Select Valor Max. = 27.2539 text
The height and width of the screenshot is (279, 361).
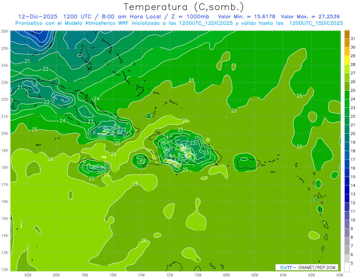(x=310, y=16)
